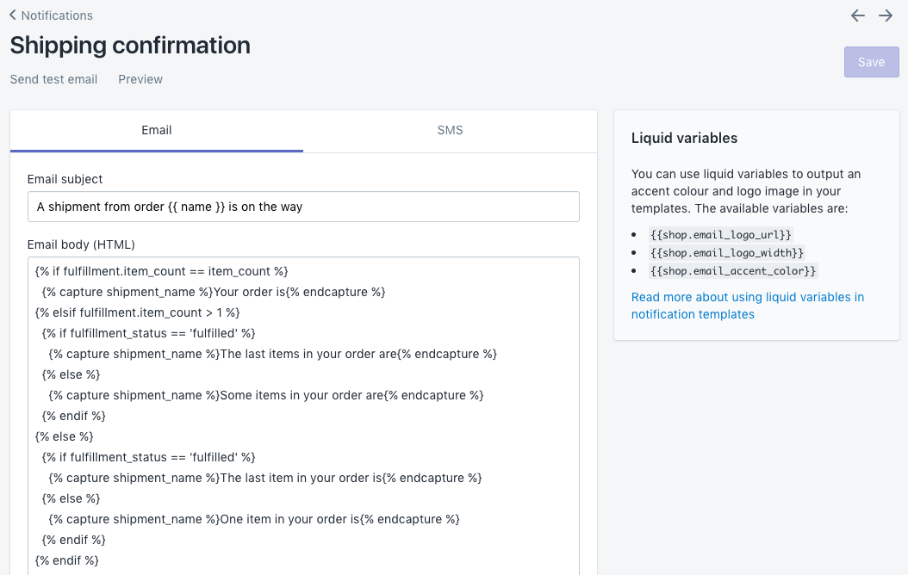Select the shop.email_logo_width variable snippet
The height and width of the screenshot is (575, 908).
click(725, 252)
